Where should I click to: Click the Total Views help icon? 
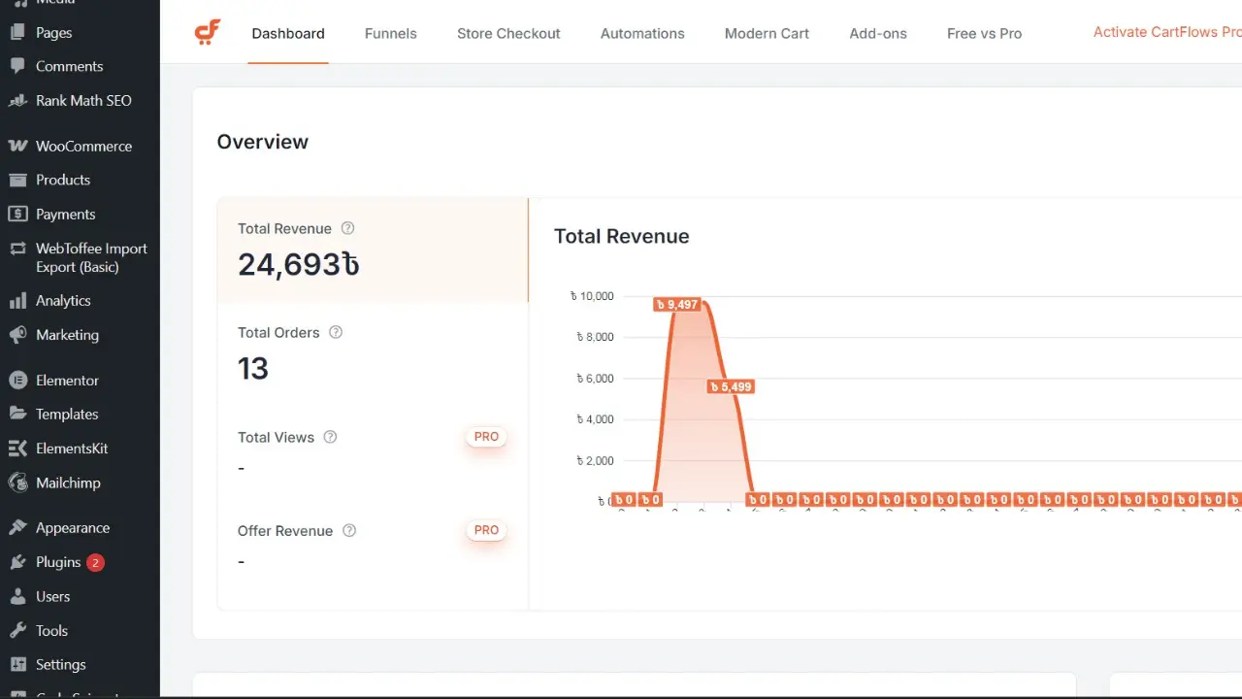[x=330, y=437]
